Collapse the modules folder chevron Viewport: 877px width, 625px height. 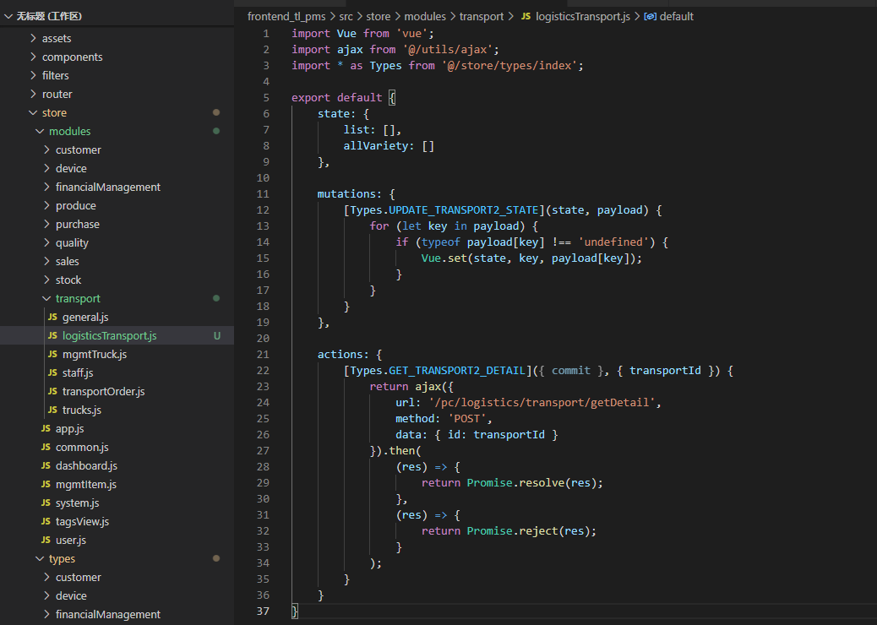click(x=40, y=131)
